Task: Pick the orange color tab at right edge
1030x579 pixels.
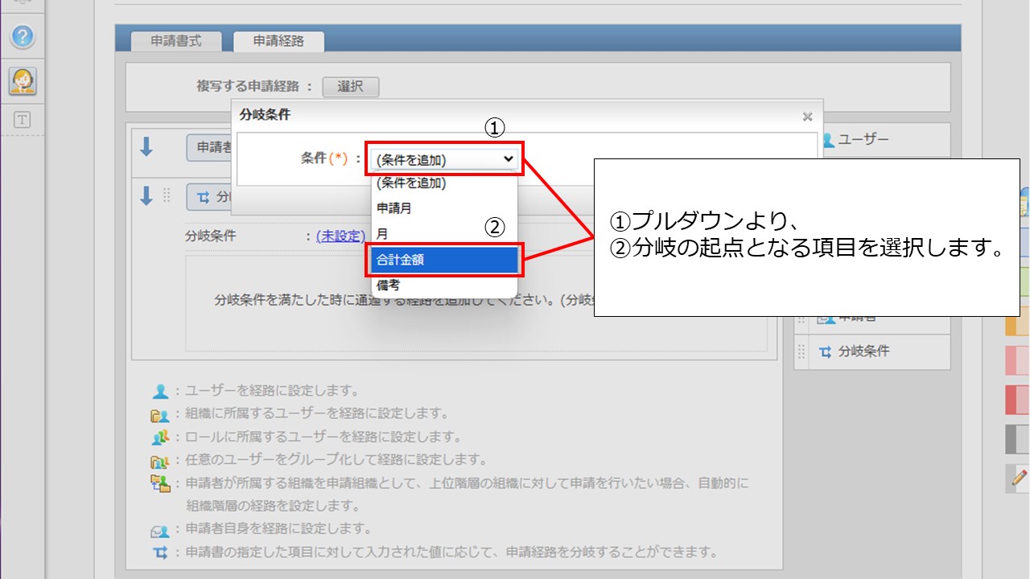Action: pos(1018,321)
